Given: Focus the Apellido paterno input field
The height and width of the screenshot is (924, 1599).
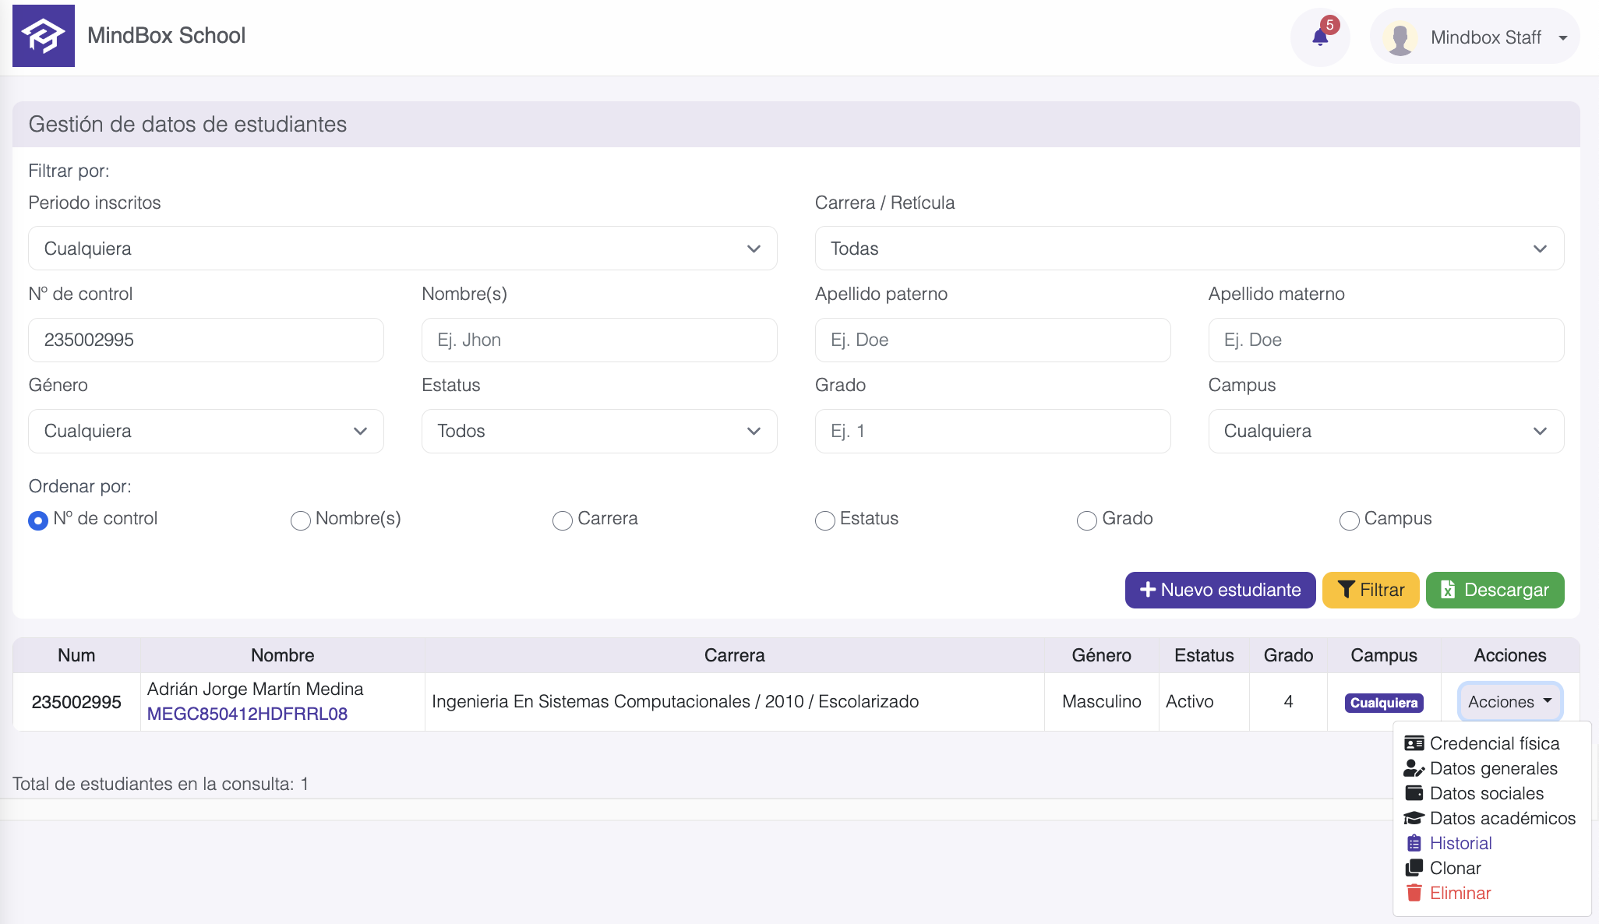Looking at the screenshot, I should [992, 340].
